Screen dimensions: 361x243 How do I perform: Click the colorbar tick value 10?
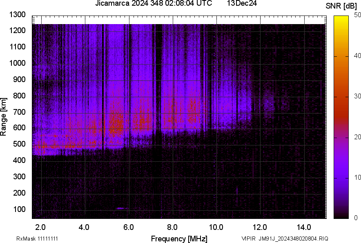click(x=357, y=177)
